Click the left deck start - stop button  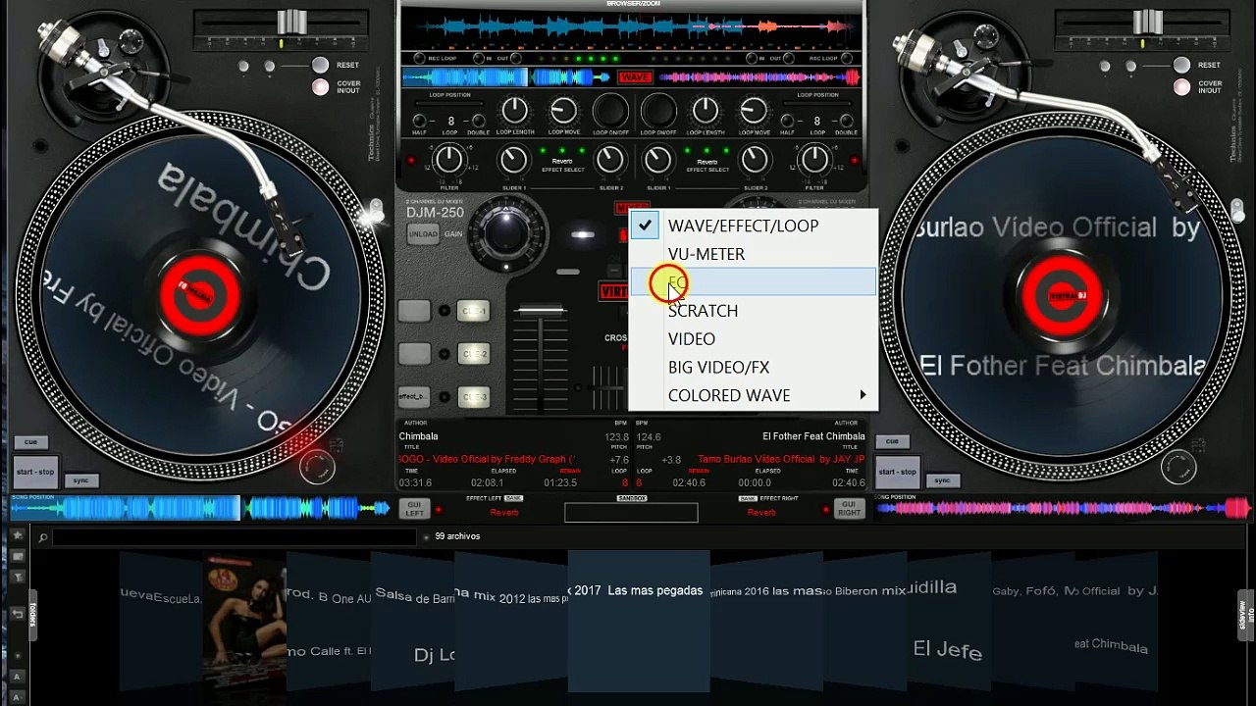(x=35, y=473)
